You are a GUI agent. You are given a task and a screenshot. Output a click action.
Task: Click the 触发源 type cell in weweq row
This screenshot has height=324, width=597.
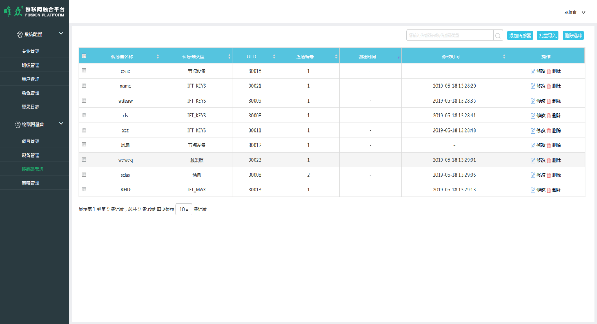click(x=197, y=160)
